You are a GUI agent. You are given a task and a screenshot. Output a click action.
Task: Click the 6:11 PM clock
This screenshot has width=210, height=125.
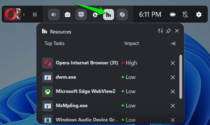(x=150, y=14)
